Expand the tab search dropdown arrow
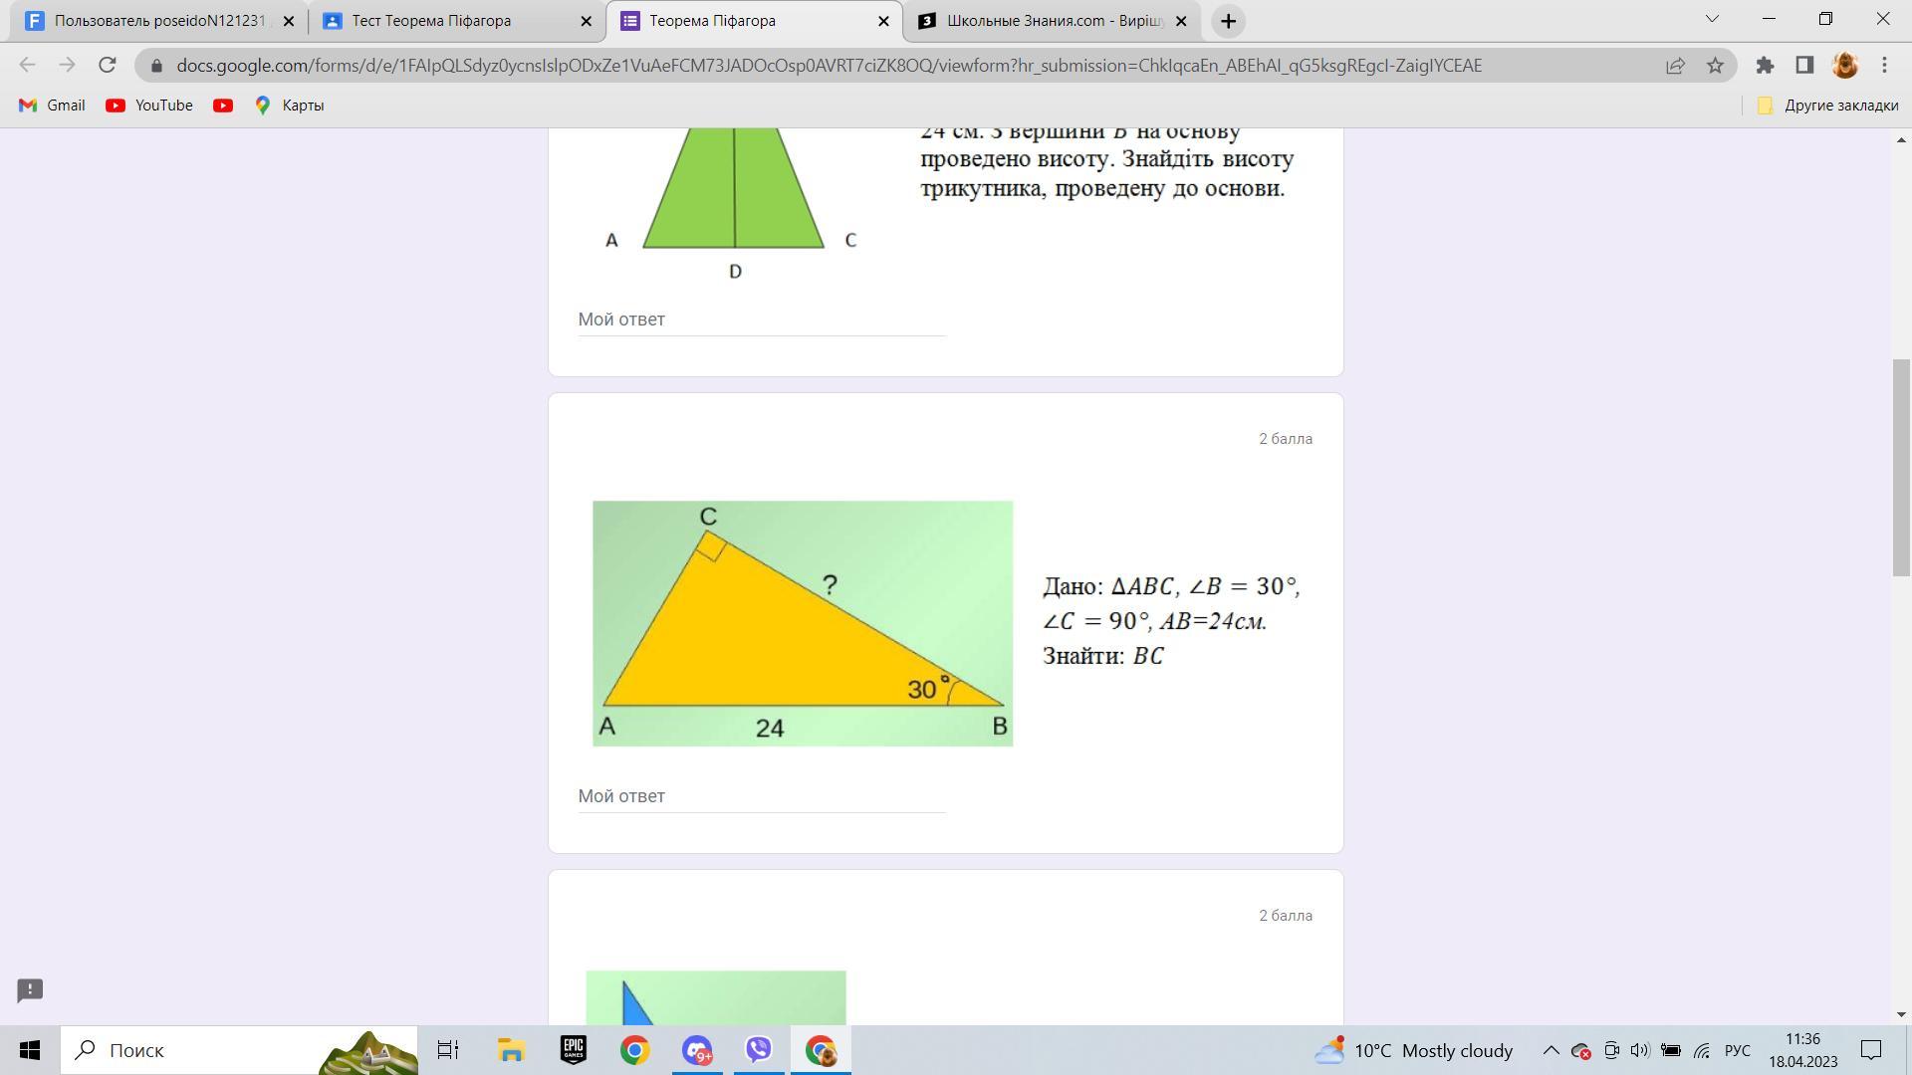 point(1712,20)
